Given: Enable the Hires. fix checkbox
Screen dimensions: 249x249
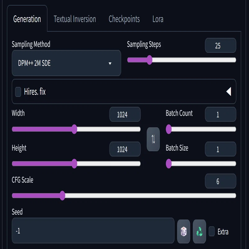Looking at the screenshot, I should pos(18,92).
